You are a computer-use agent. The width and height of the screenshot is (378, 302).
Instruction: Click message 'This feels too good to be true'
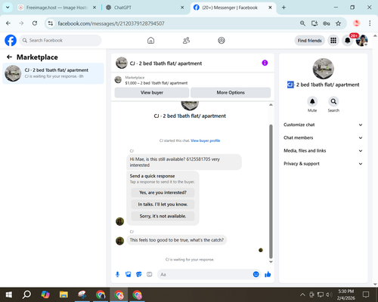pyautogui.click(x=177, y=240)
